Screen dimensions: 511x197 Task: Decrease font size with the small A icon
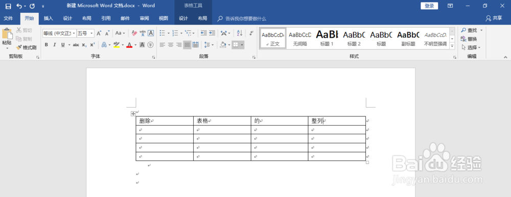pyautogui.click(x=107, y=33)
